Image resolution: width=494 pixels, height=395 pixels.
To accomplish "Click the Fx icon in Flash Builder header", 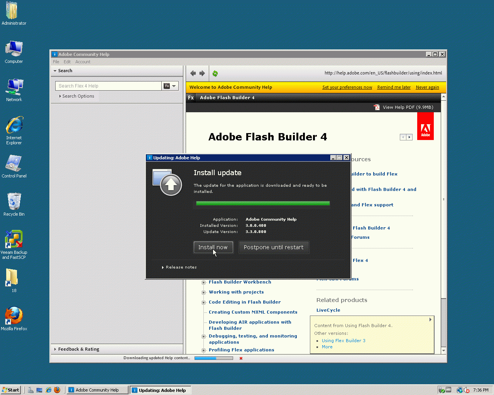I will point(191,98).
